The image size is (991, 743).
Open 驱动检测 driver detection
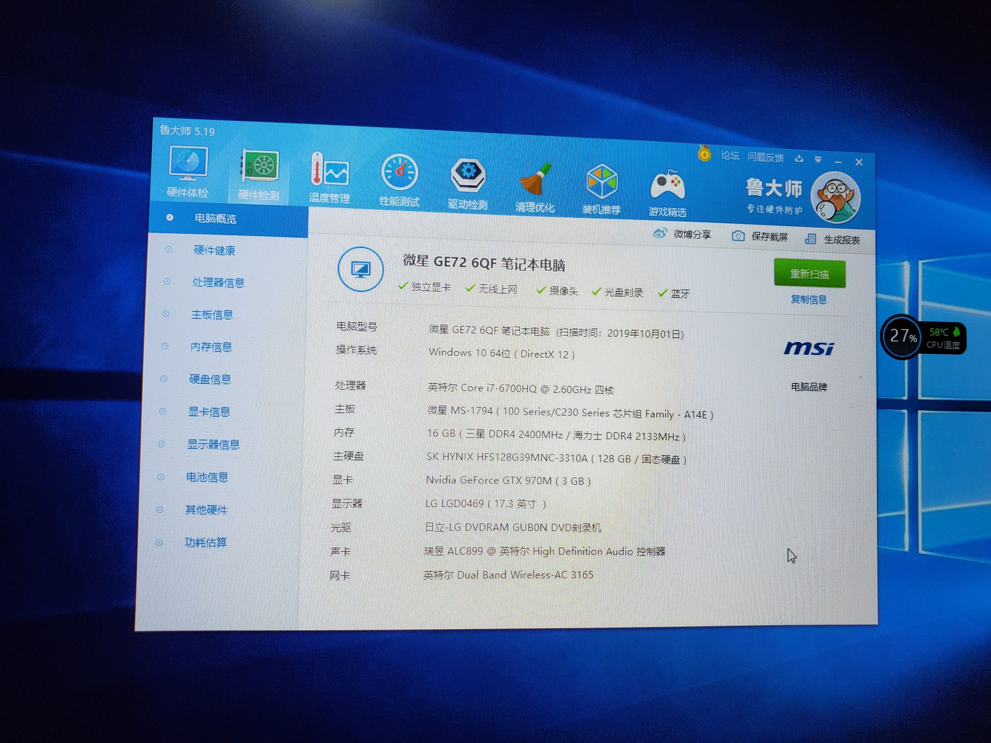coord(467,184)
